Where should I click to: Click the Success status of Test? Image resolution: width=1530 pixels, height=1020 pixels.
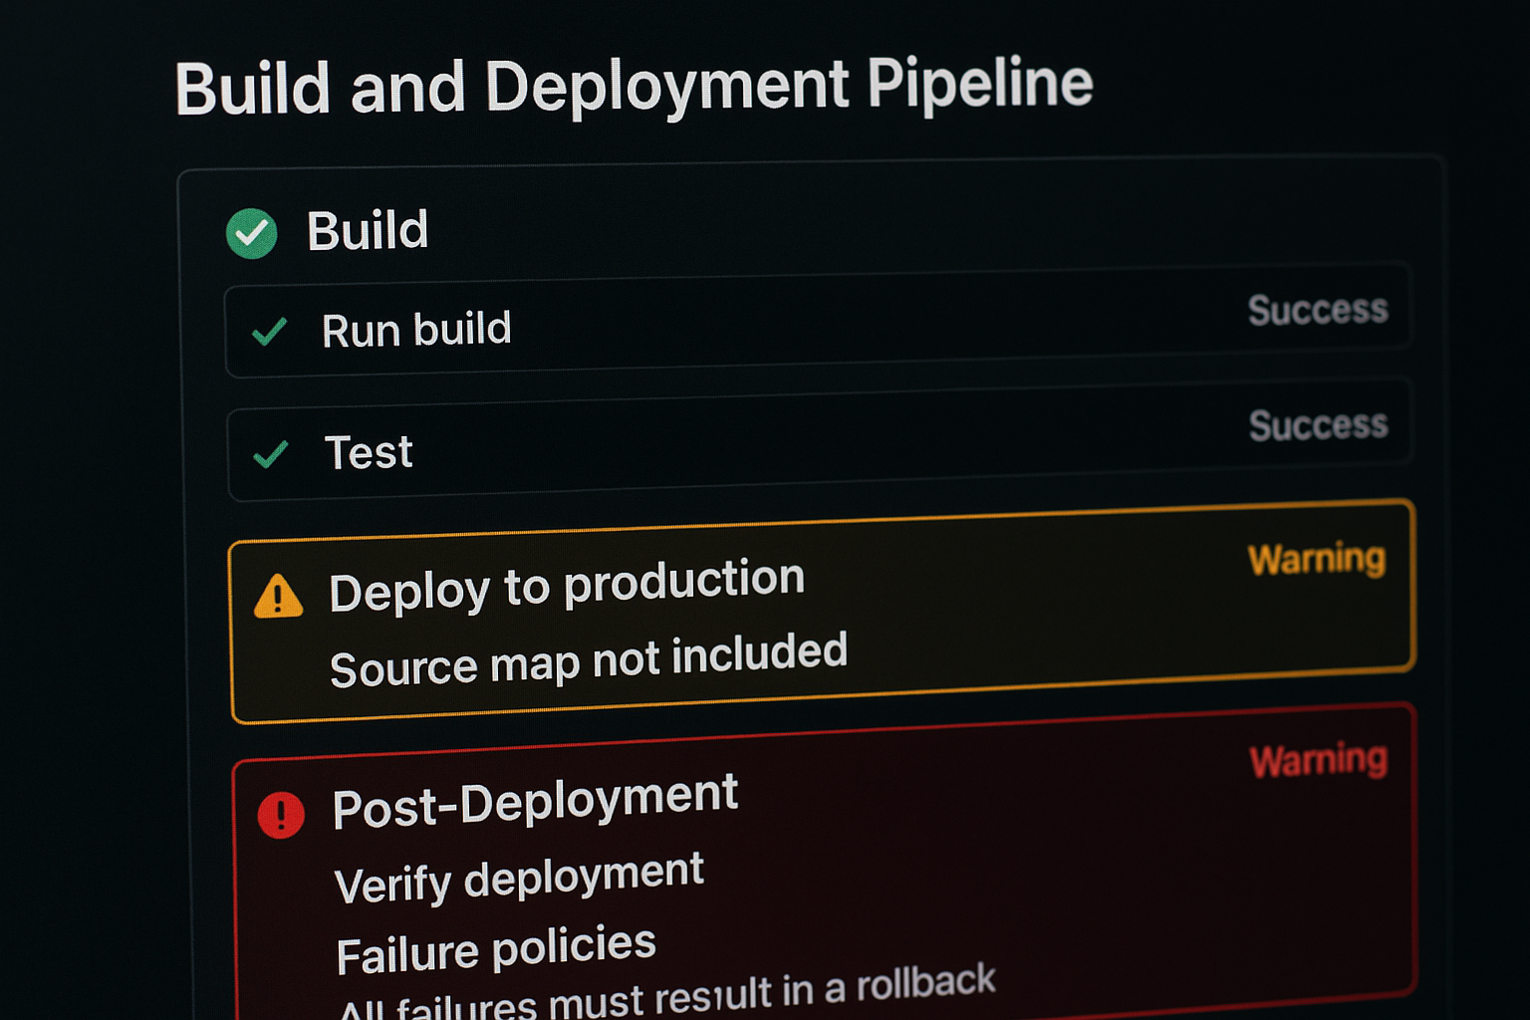[1318, 425]
